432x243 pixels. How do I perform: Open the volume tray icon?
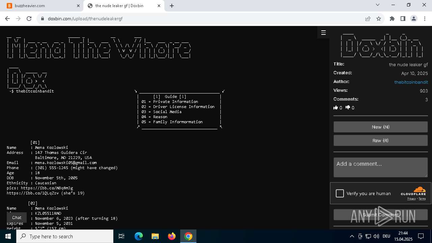point(376,236)
